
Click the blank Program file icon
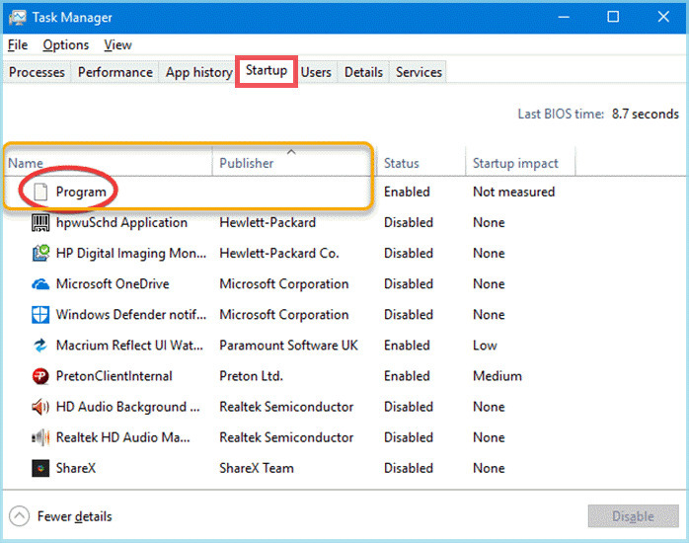click(40, 192)
